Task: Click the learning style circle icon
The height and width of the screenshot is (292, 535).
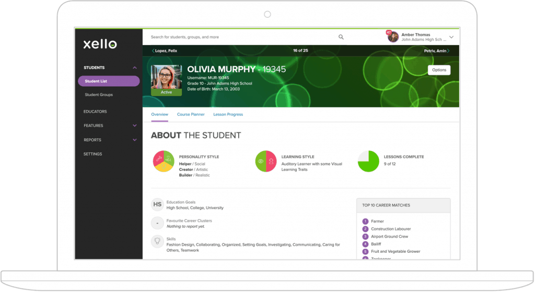Action: pyautogui.click(x=265, y=161)
